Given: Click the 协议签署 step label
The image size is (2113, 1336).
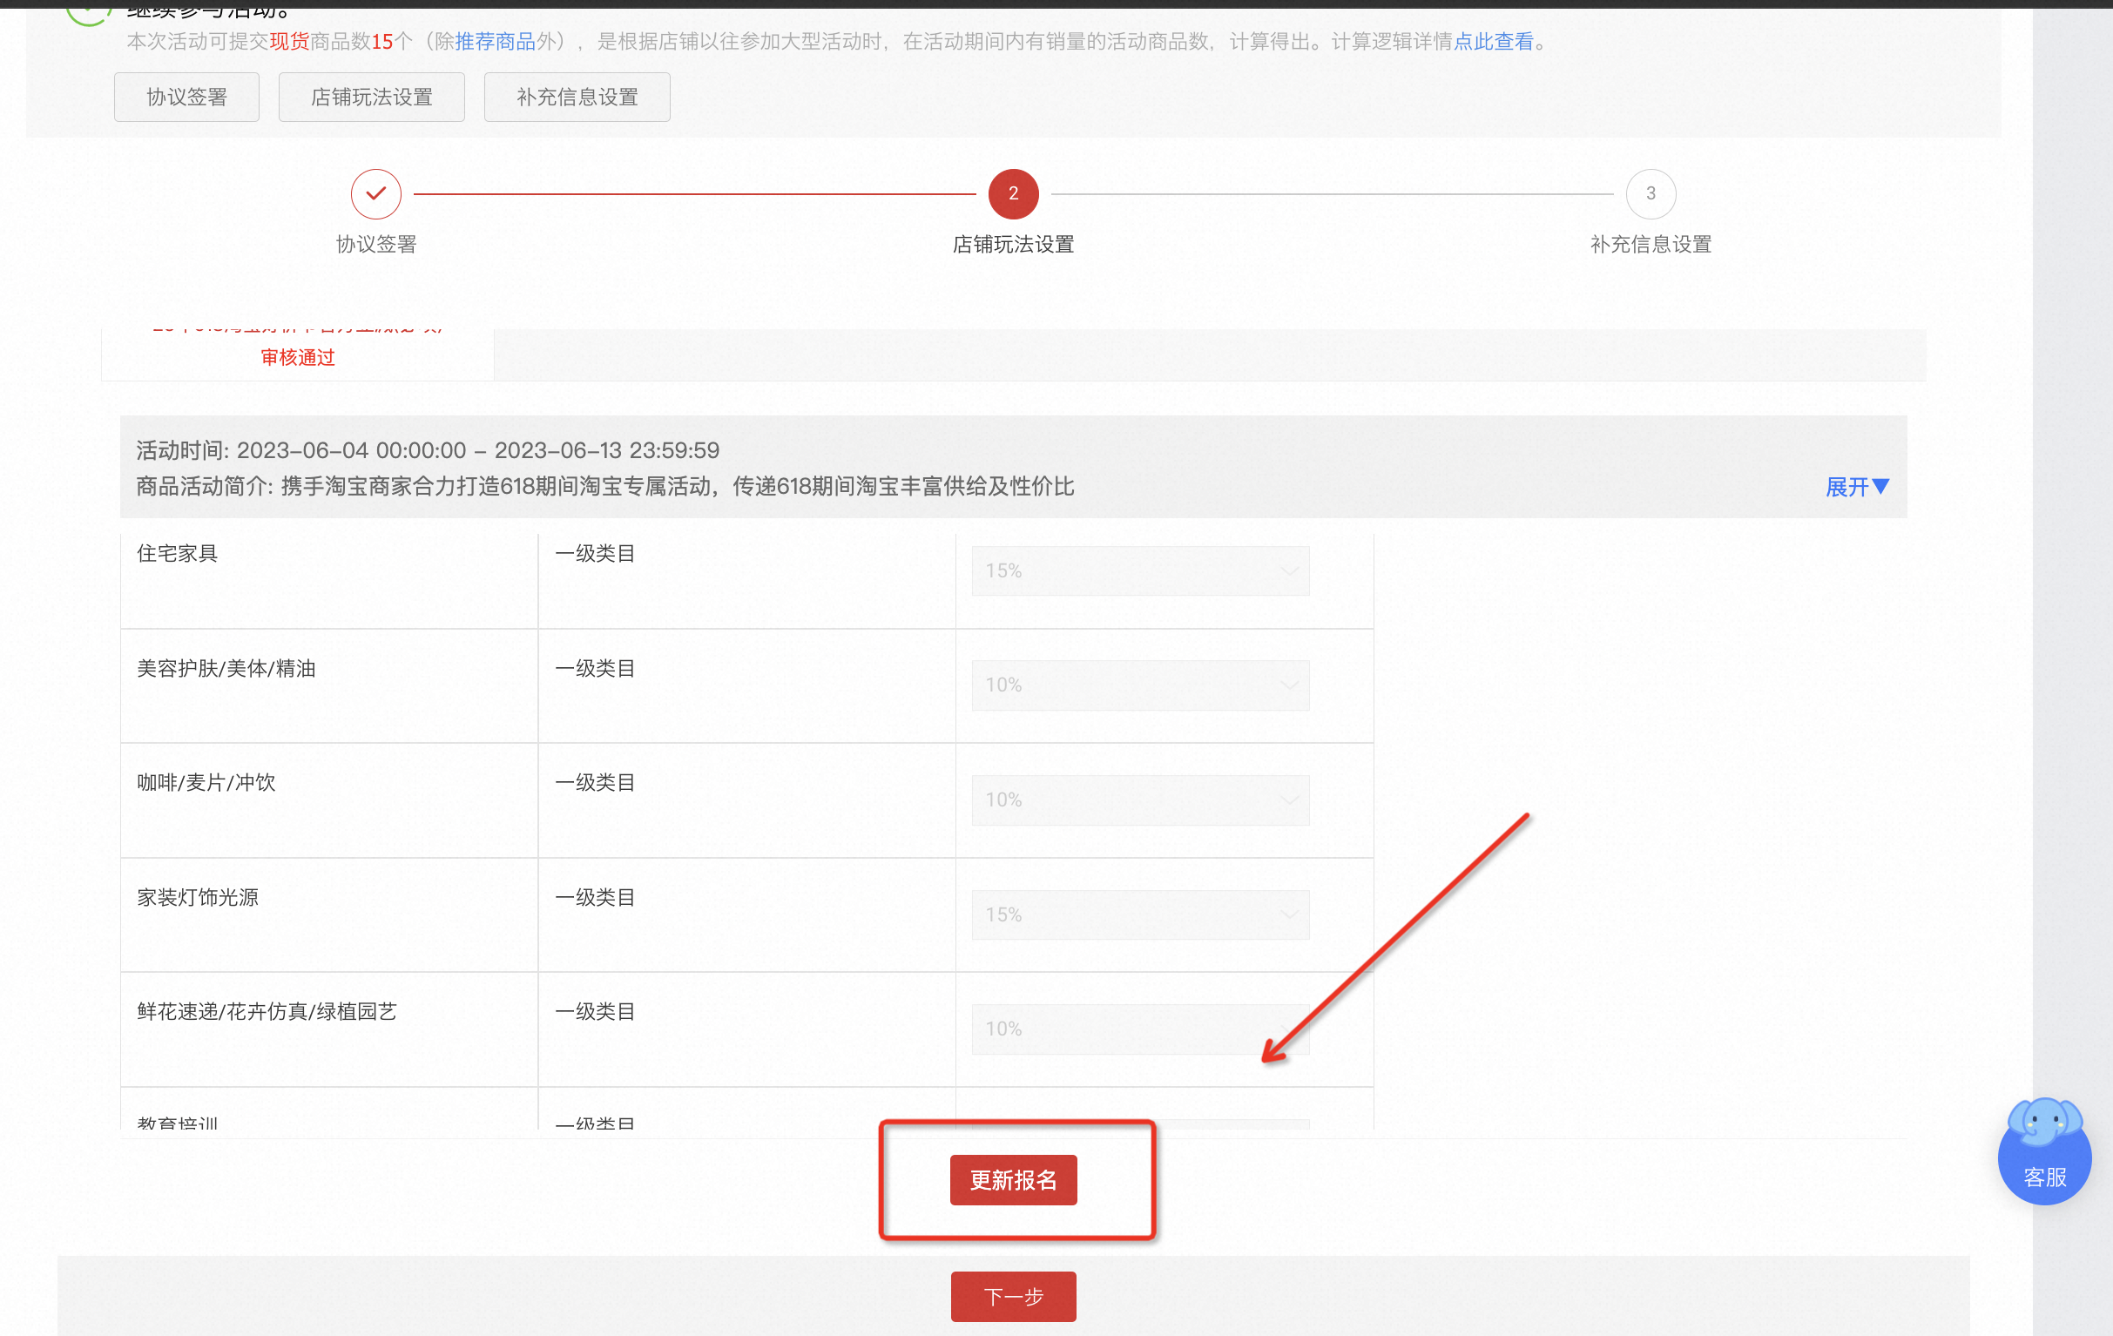Looking at the screenshot, I should tap(375, 244).
